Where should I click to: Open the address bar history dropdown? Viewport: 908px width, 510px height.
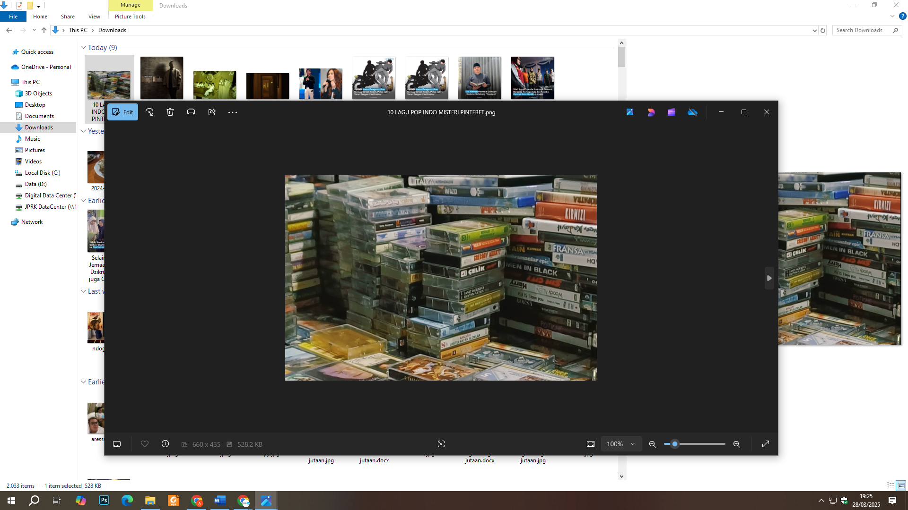(x=814, y=30)
